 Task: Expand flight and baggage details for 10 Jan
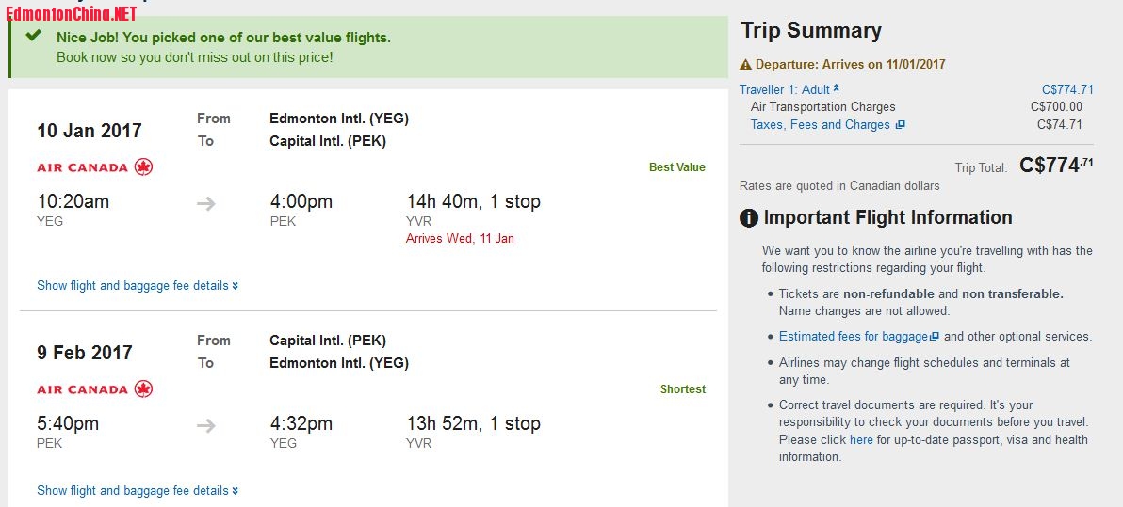(138, 285)
